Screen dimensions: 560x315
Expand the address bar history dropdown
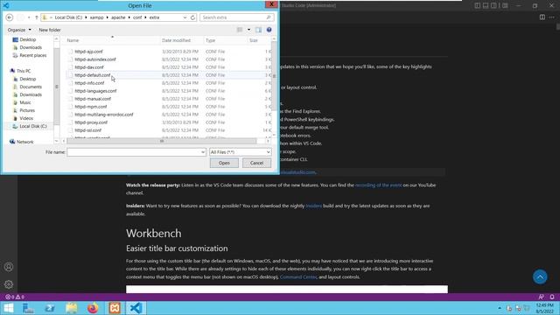tap(185, 17)
